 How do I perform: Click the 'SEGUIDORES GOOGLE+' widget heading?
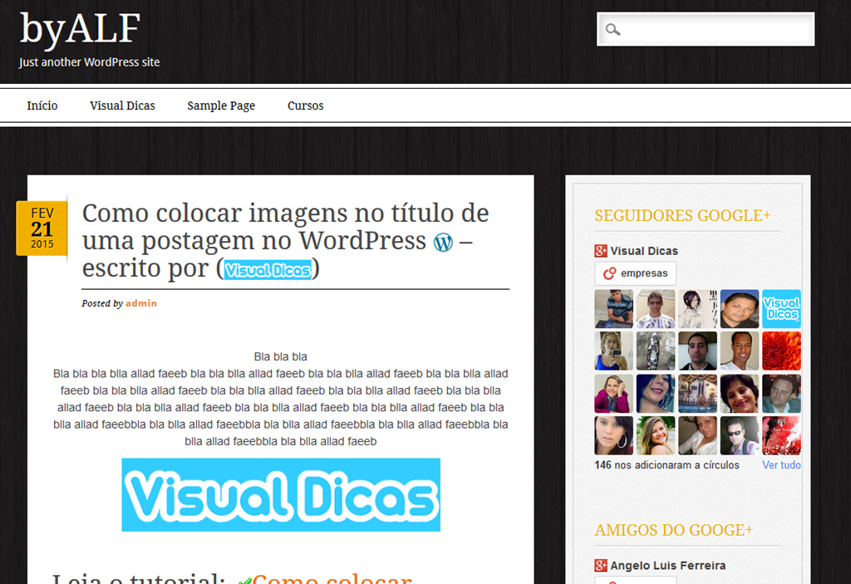(x=683, y=216)
